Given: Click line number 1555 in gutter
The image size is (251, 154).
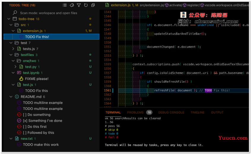Looking at the screenshot, I should coord(107,64).
